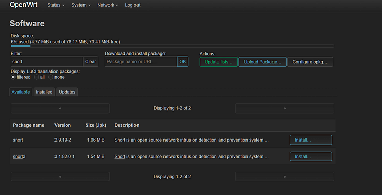This screenshot has height=195, width=382.
Task: Go to previous page using bottom « button
Action: (60, 177)
